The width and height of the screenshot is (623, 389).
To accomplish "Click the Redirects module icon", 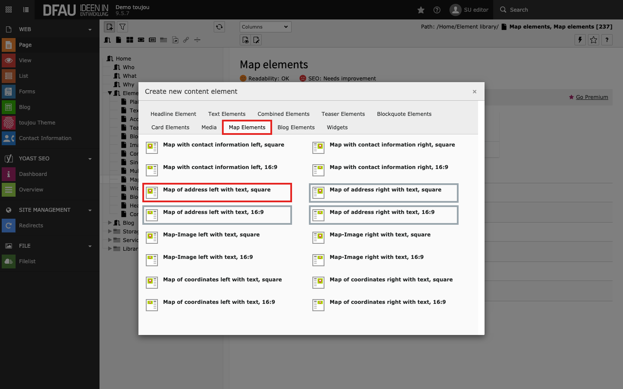I will click(x=9, y=226).
